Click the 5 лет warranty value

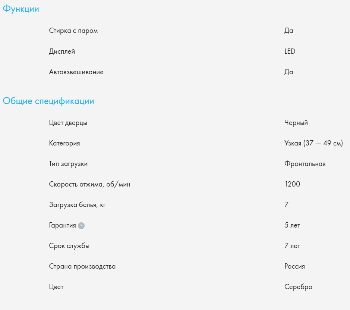(x=292, y=225)
